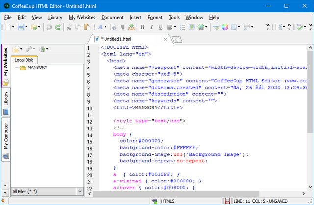Click the Cut scissors icon

click(70, 27)
